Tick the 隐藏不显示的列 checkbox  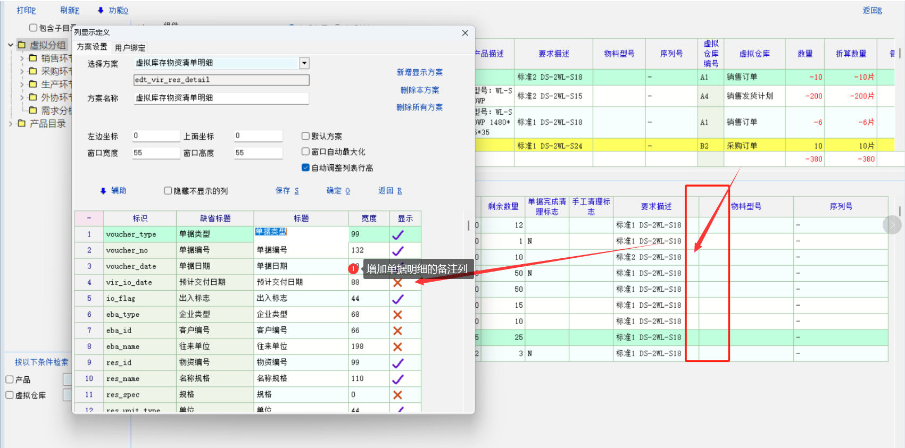(168, 191)
